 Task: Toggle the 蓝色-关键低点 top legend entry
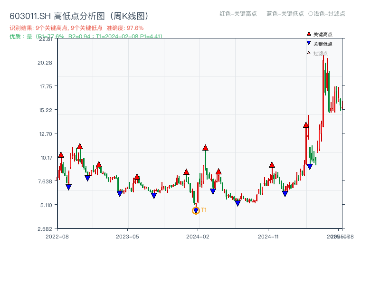(x=285, y=14)
